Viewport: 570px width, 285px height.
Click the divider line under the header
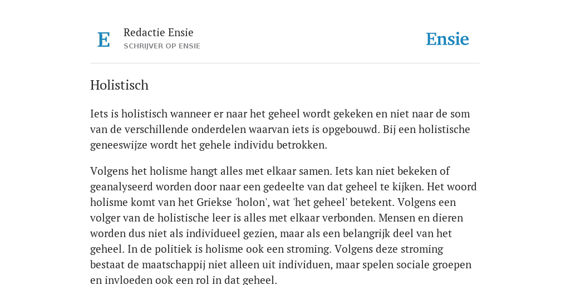[285, 63]
